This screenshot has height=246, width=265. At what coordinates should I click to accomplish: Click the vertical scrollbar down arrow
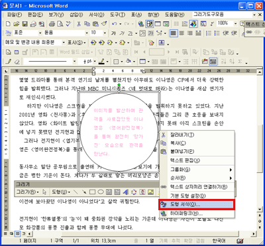coord(260,209)
